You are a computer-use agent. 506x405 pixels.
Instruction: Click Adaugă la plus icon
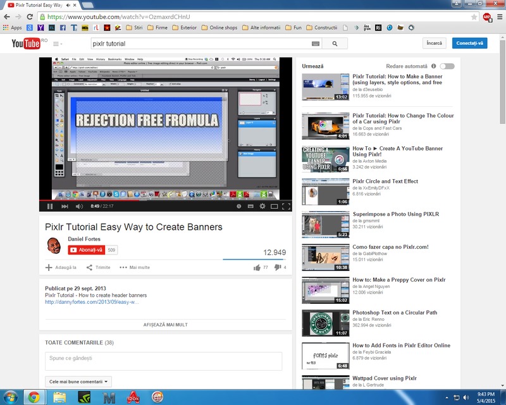49,268
